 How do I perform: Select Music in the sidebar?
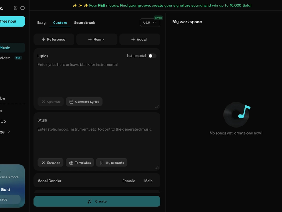pos(12,48)
